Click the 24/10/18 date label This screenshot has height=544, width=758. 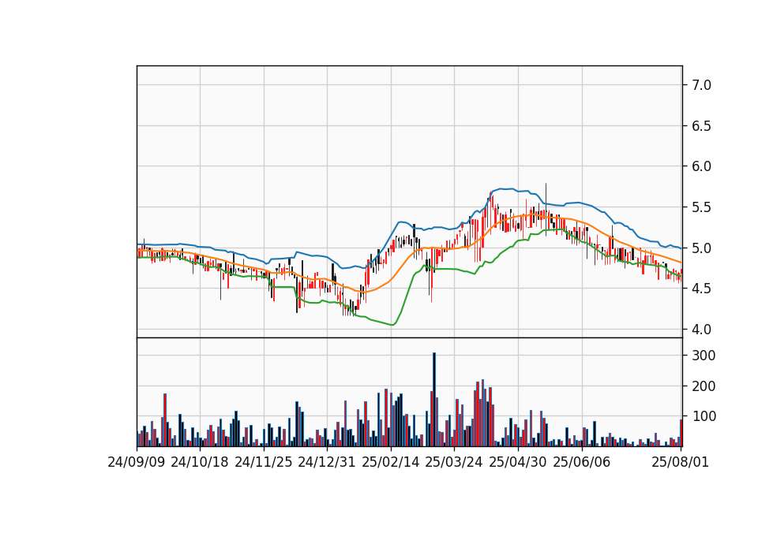click(x=200, y=462)
